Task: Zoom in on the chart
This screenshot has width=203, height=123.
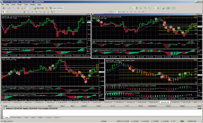Action: click(146, 8)
